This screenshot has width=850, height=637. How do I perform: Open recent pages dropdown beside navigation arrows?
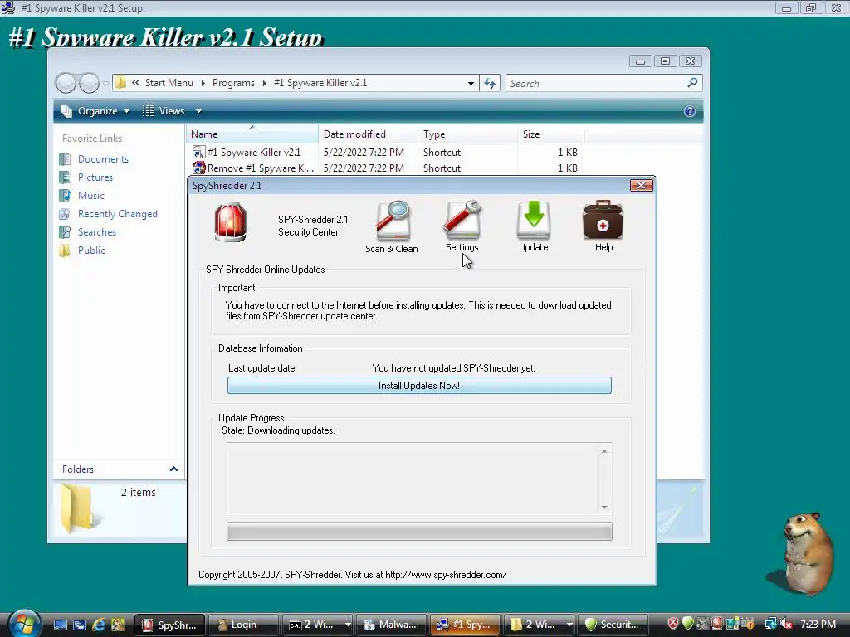[105, 83]
